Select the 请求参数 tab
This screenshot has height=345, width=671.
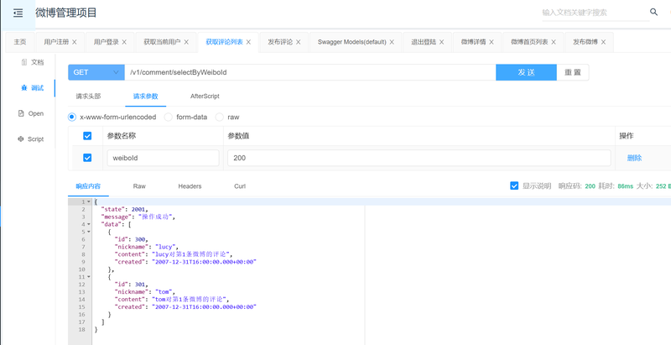pos(145,97)
